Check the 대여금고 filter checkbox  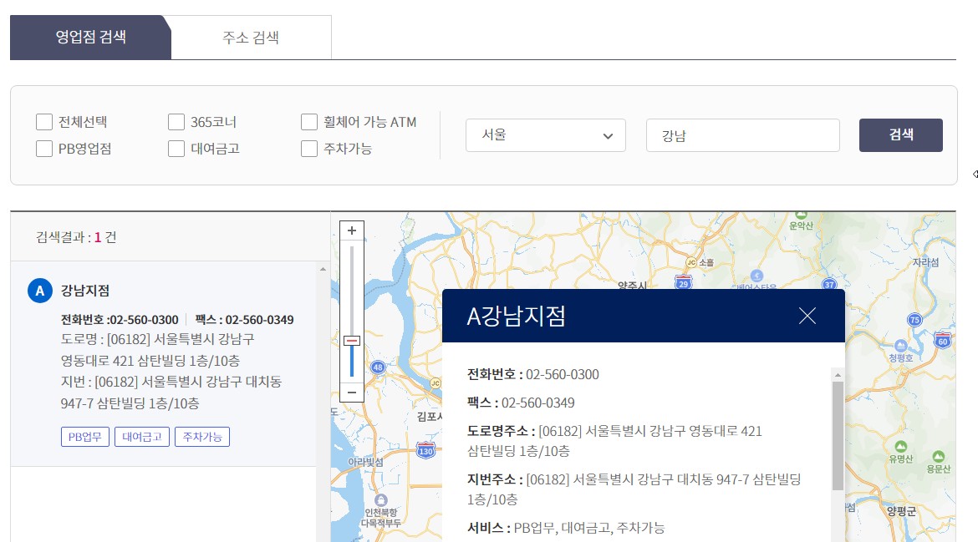176,149
